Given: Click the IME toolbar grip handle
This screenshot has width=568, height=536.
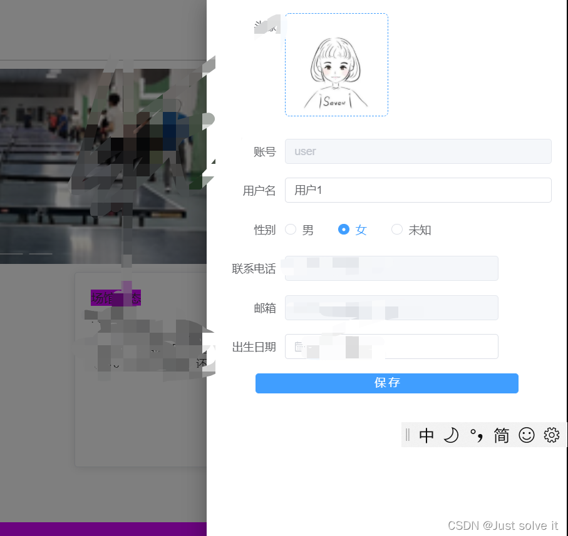Looking at the screenshot, I should [408, 435].
